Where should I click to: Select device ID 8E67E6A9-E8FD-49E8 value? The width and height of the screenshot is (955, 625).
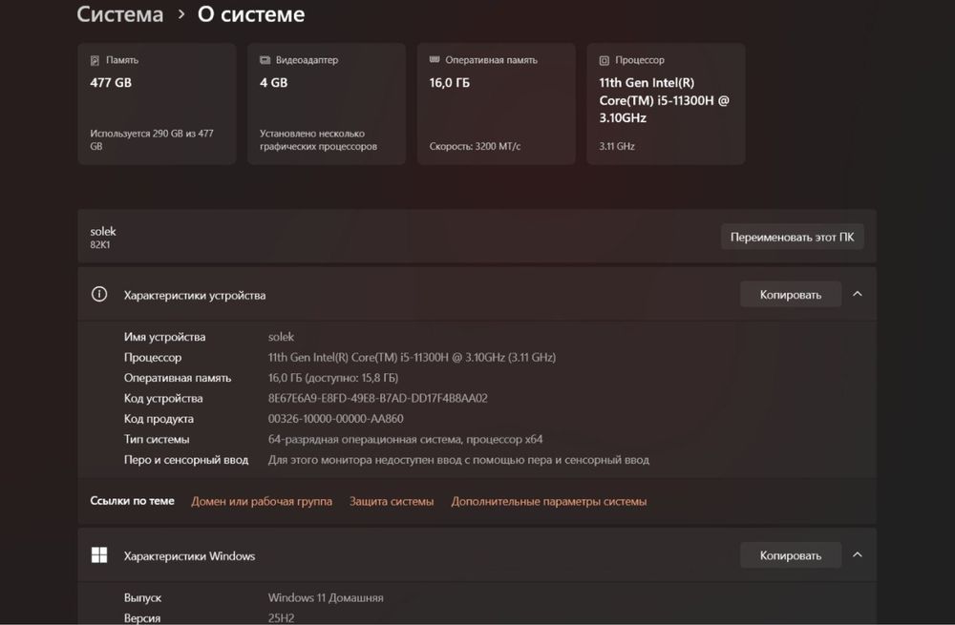coord(377,398)
